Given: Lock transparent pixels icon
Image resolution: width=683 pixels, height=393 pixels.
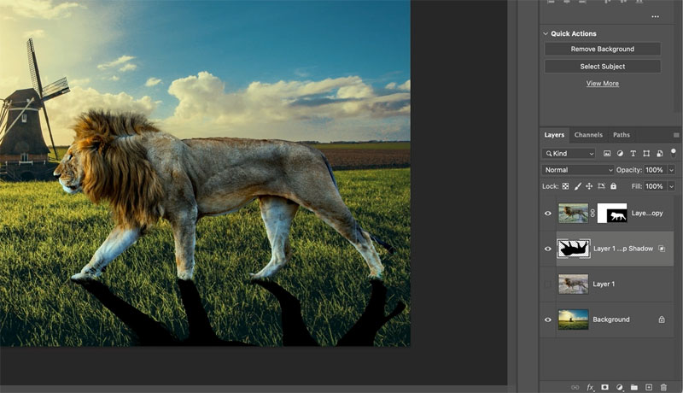Looking at the screenshot, I should 565,186.
